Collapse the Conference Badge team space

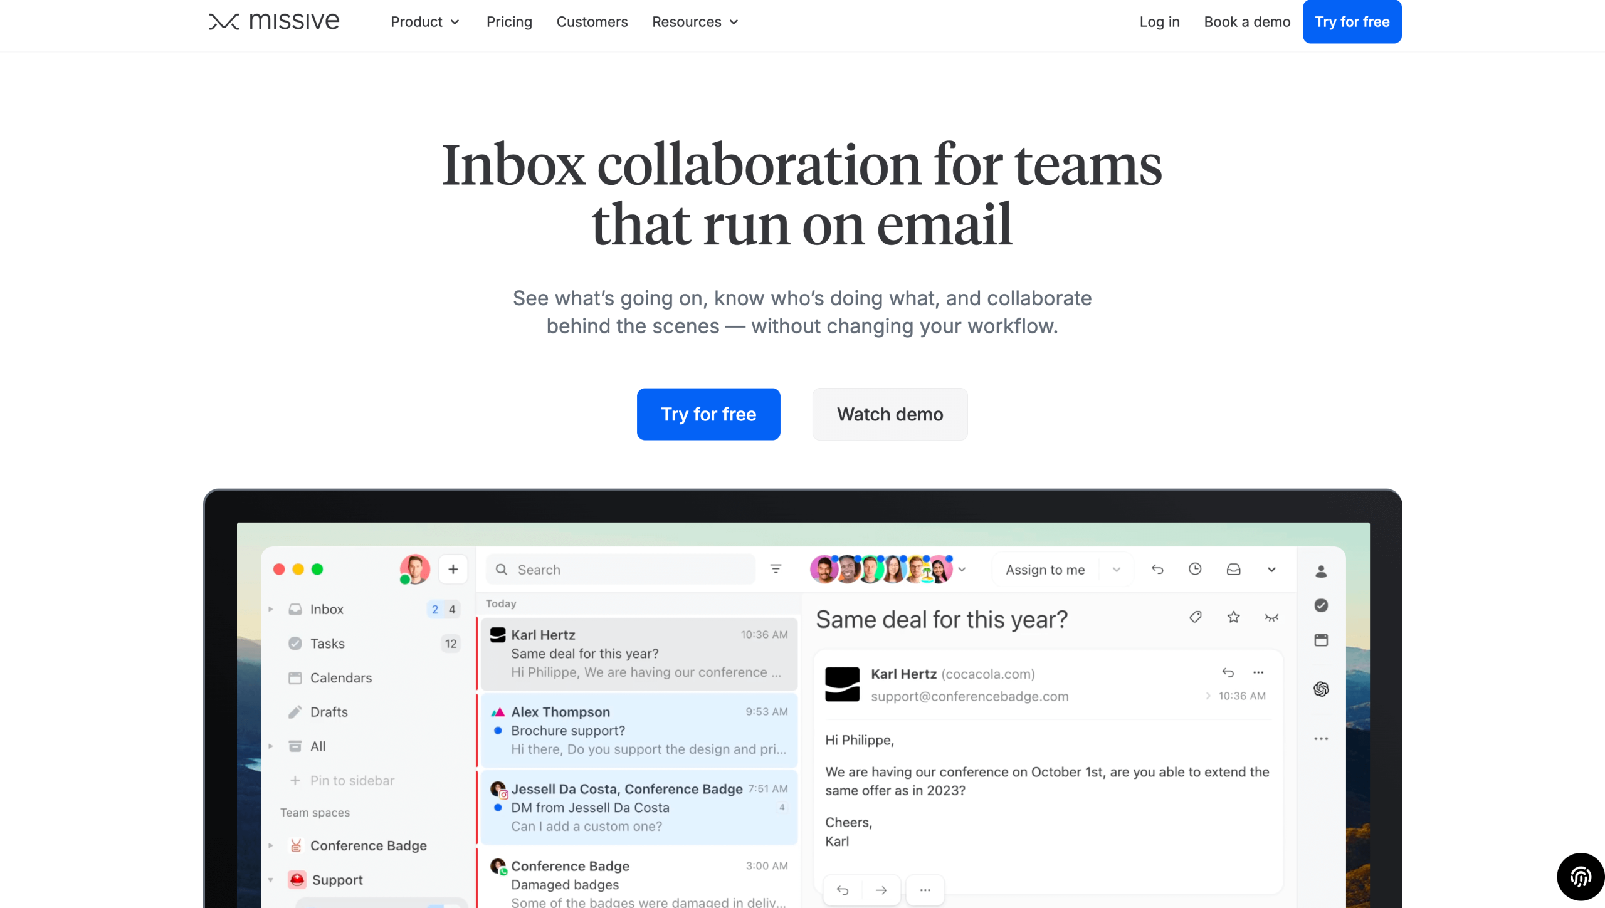click(271, 845)
